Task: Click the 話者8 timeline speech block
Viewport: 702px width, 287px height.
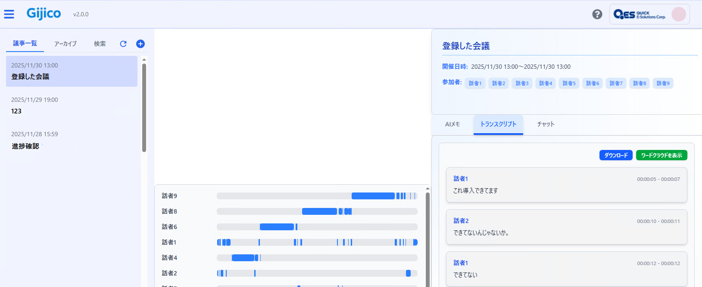Action: 319,211
